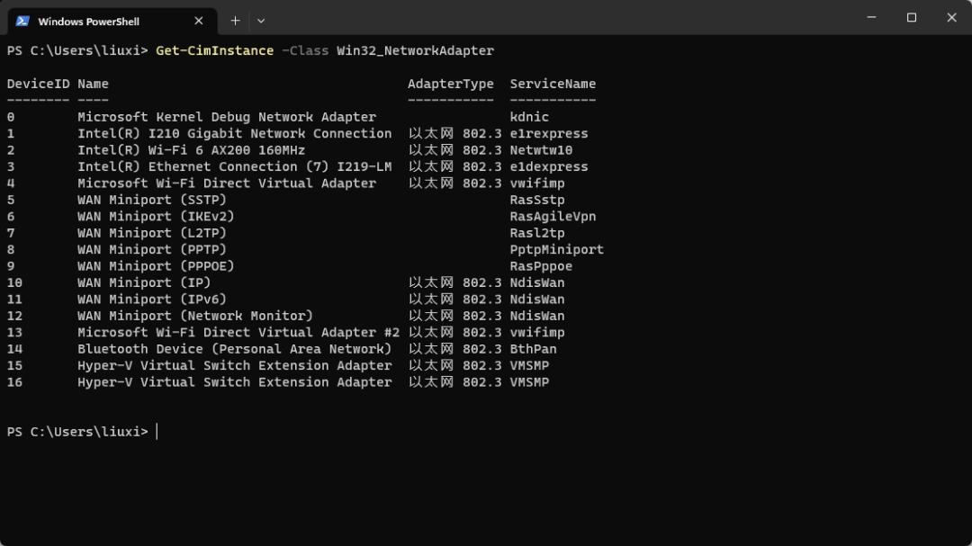Click the Win32_NetworkAdapter class argument
This screenshot has height=546, width=972.
tap(415, 50)
